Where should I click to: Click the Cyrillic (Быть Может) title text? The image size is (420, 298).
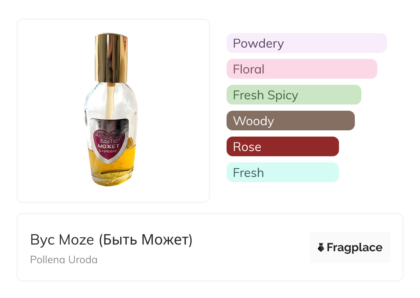coord(146,240)
